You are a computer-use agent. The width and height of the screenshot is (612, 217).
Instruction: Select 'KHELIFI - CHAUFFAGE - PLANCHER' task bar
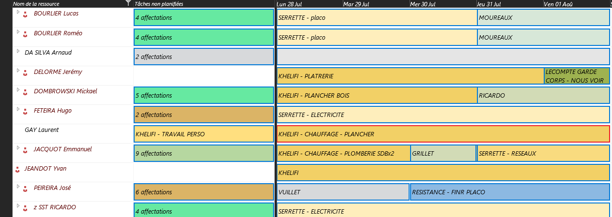[x=443, y=134]
